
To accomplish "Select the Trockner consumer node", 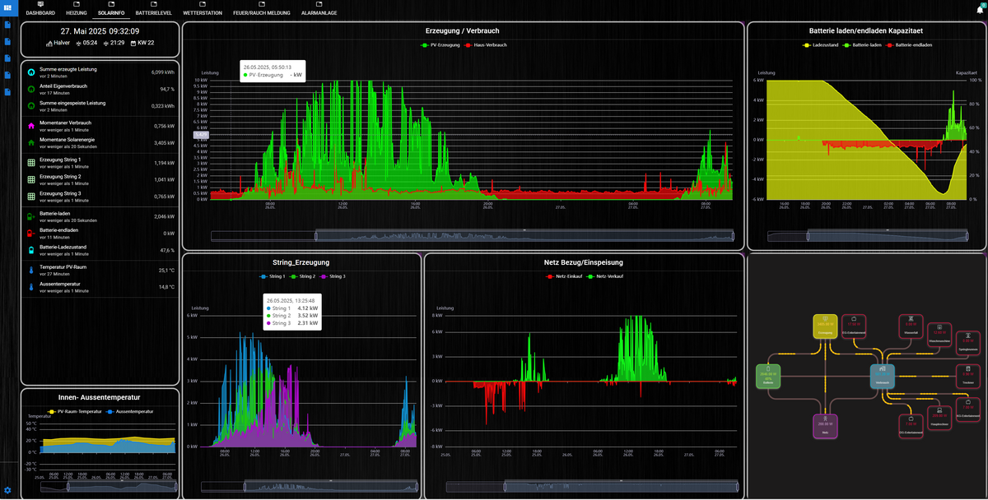I will tap(968, 376).
